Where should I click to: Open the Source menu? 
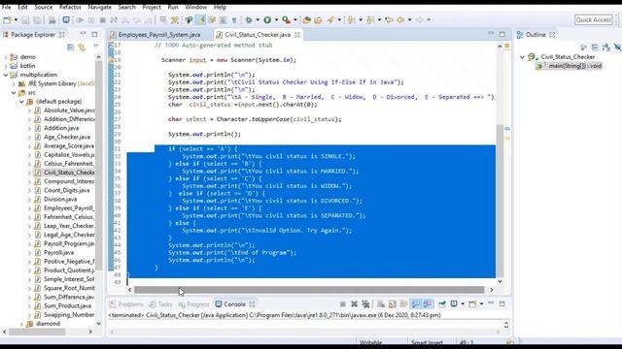tap(43, 7)
